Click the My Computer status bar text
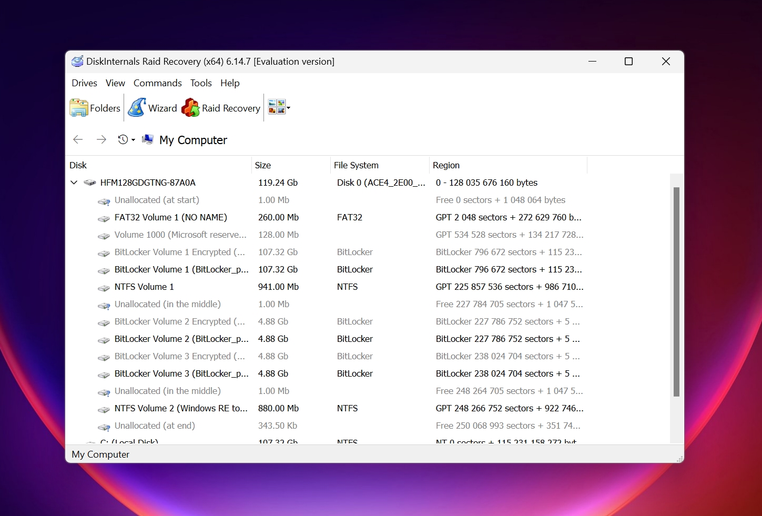The width and height of the screenshot is (762, 516). pos(100,454)
